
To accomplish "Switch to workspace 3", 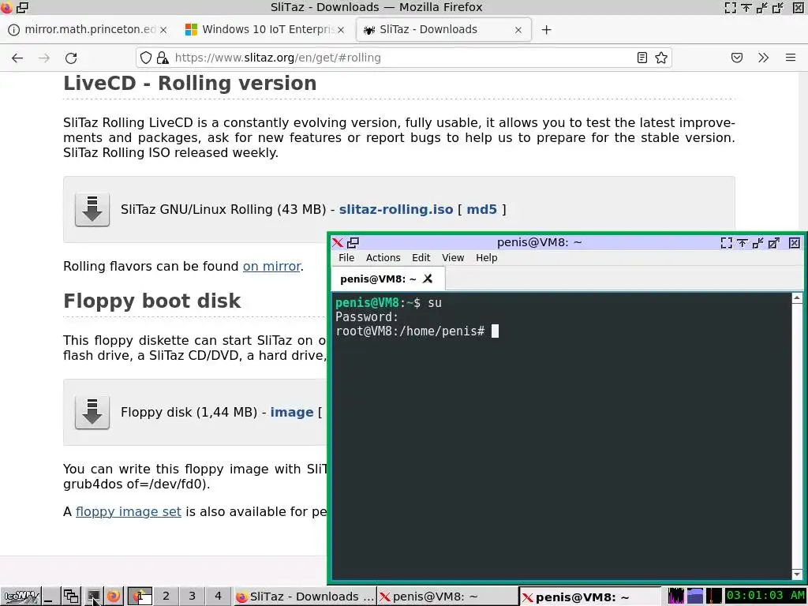I will coord(192,597).
